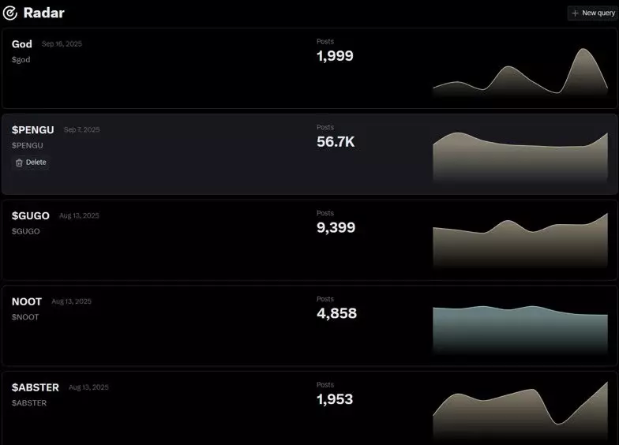Select the 56.7K posts count

(x=336, y=142)
